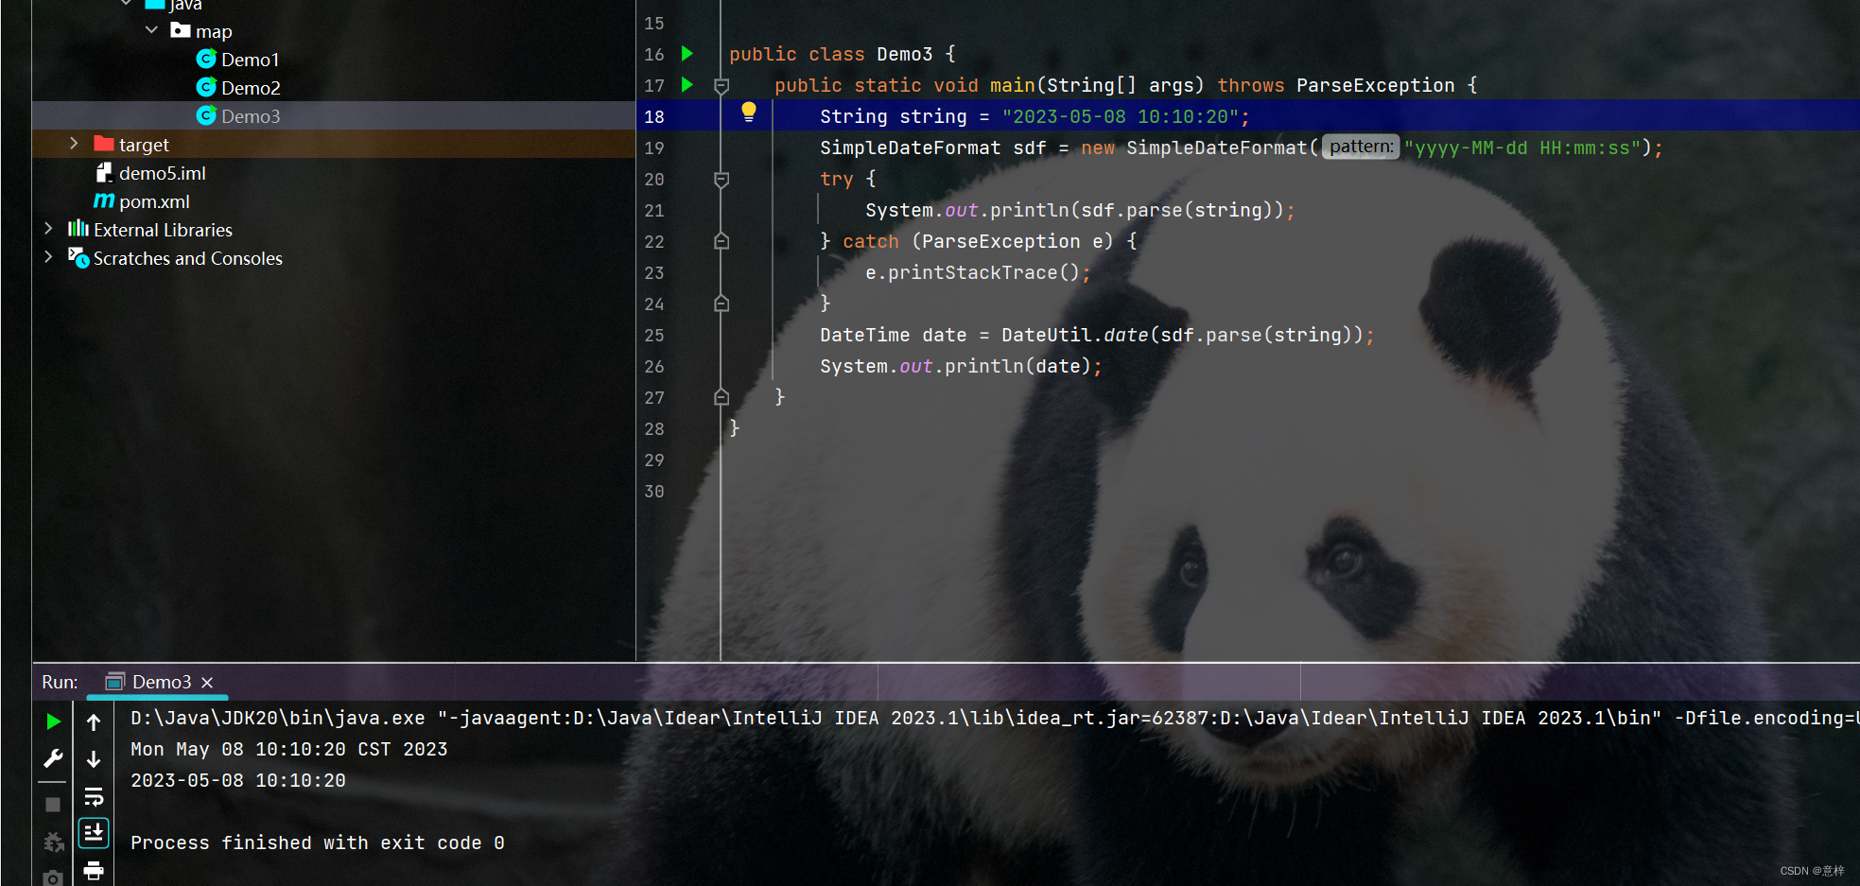Image resolution: width=1860 pixels, height=886 pixels.
Task: Select the target folder row
Action: click(x=334, y=144)
